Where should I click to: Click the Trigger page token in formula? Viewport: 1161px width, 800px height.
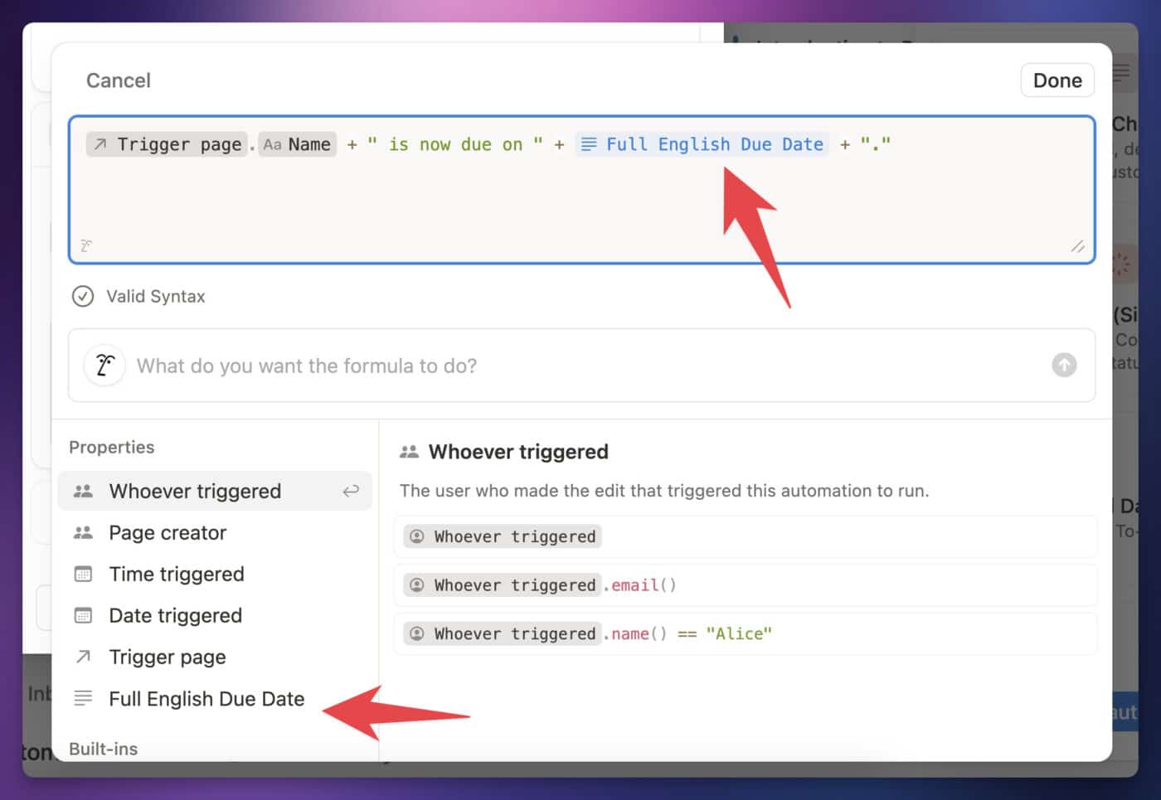(x=167, y=144)
